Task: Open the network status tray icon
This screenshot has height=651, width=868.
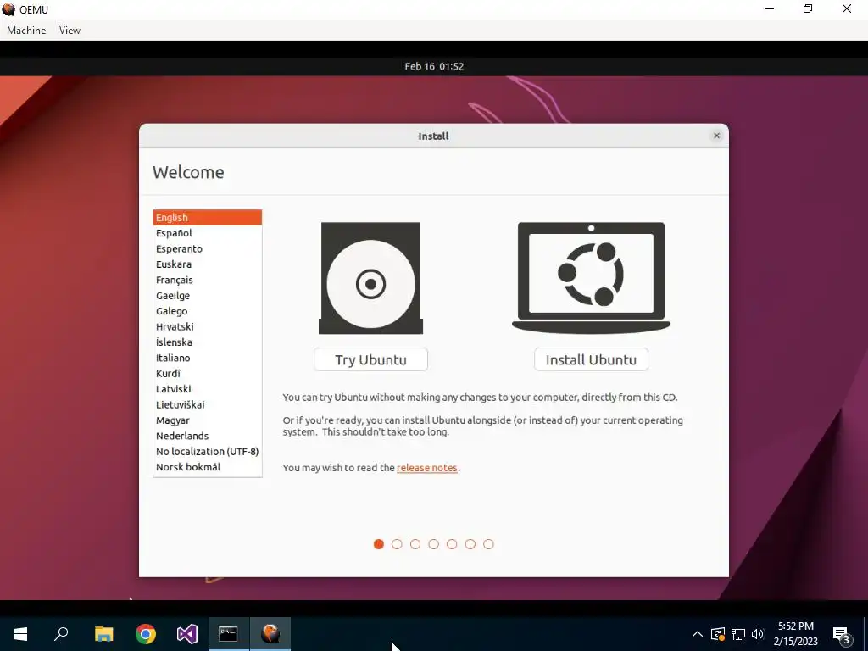Action: tap(738, 634)
